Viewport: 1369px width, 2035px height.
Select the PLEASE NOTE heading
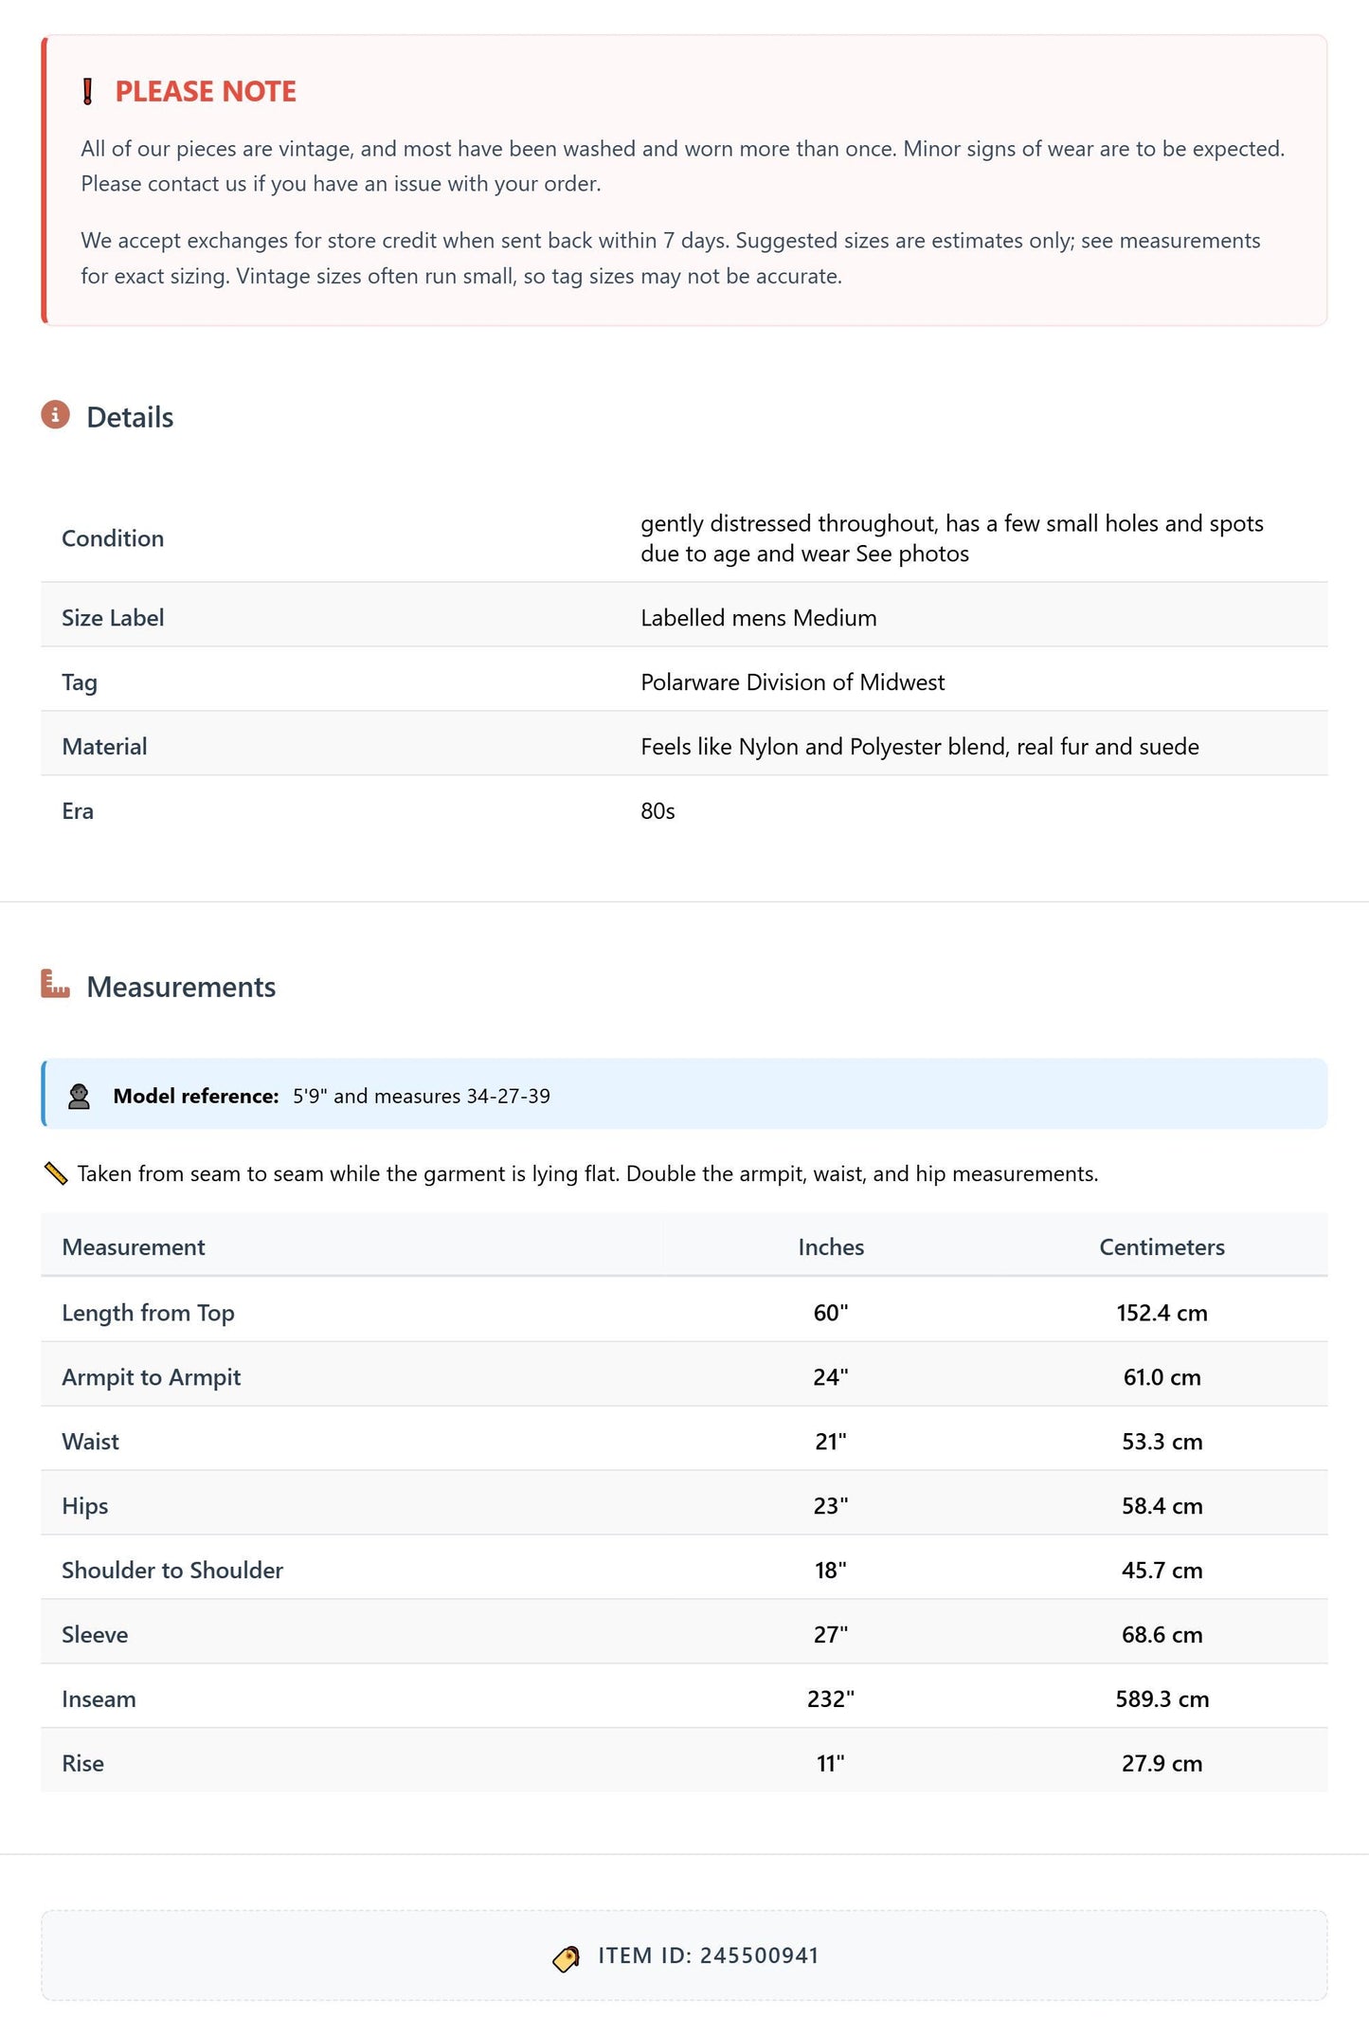coord(206,91)
